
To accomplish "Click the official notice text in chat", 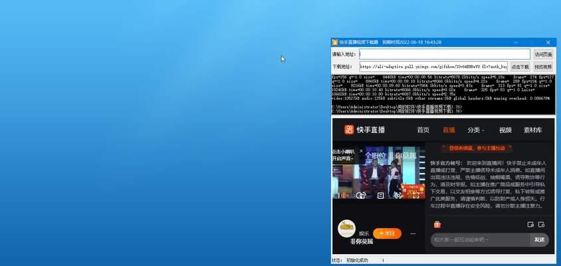I will [488, 184].
